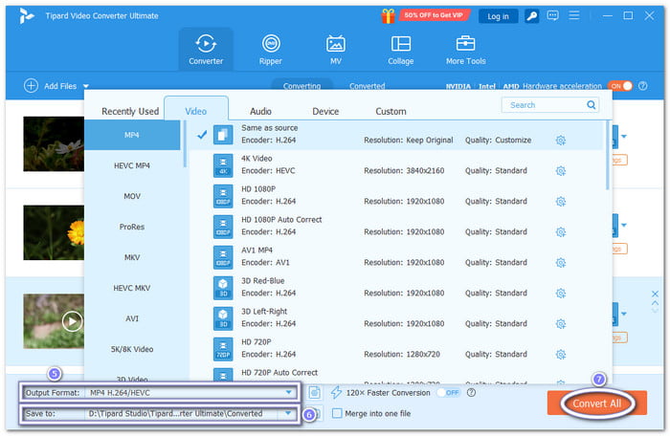This screenshot has width=670, height=436.
Task: Click the preset list scrollbar
Action: (x=607, y=156)
